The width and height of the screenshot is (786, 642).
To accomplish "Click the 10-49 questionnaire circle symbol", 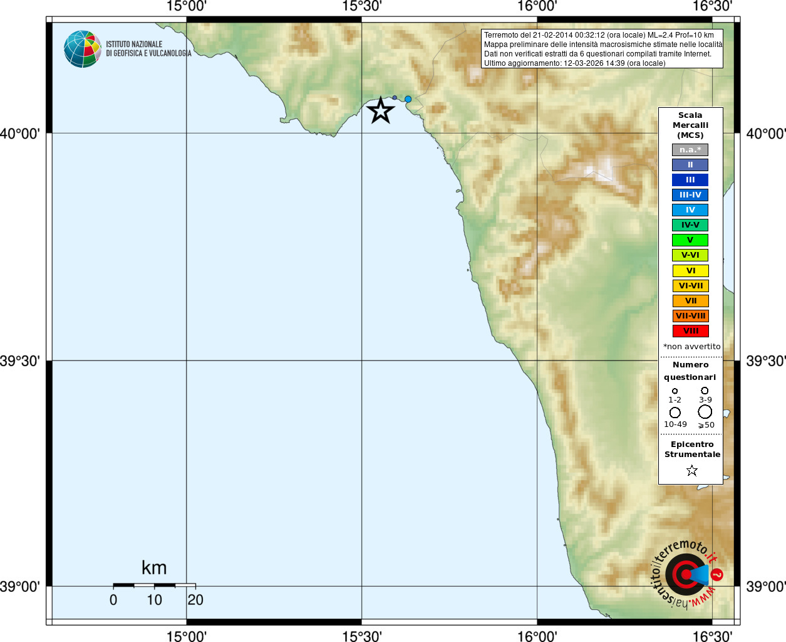I will pos(675,413).
